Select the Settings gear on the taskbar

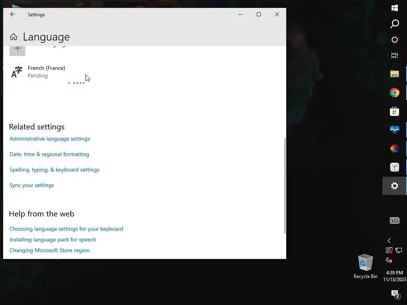click(x=395, y=186)
